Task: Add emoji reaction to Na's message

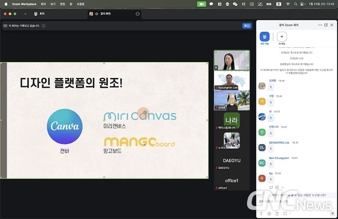Action: (x=277, y=187)
